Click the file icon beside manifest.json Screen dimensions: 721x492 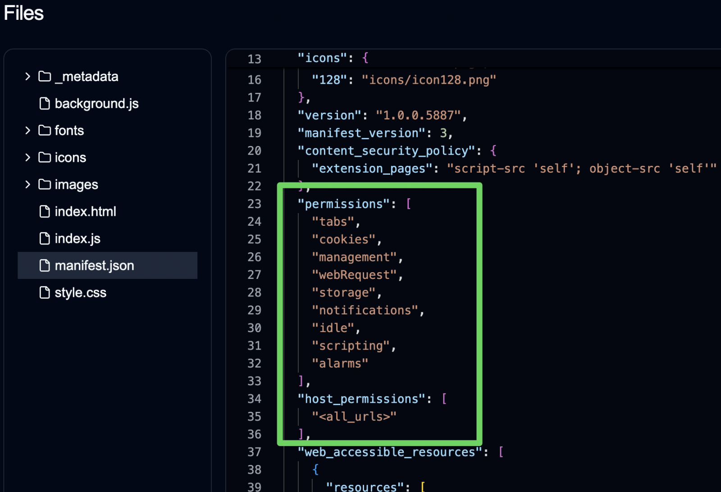(44, 265)
